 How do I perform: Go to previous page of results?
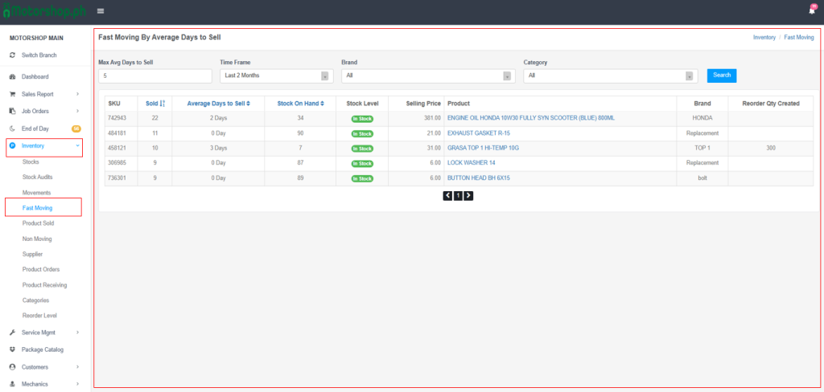[x=447, y=195]
